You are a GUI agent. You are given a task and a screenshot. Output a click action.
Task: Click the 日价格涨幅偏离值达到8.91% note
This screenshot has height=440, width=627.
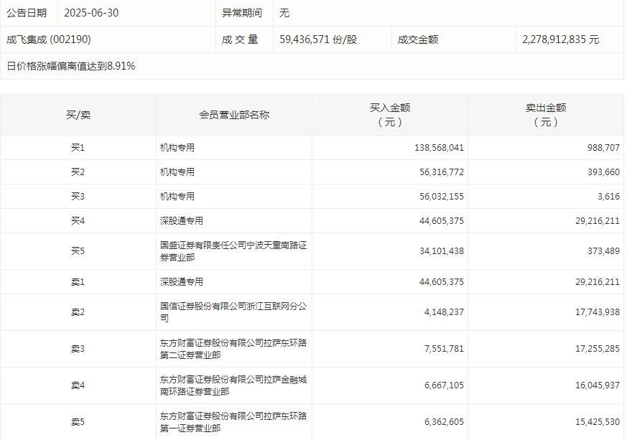tap(71, 66)
